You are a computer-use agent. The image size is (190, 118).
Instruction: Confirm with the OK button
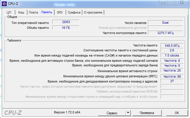[x=177, y=113]
